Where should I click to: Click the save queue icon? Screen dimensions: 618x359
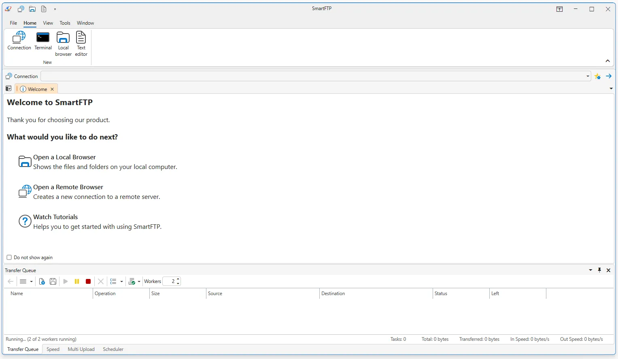[53, 281]
